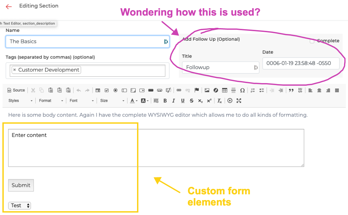
Task: Redo the last undone edit
Action: (87, 90)
